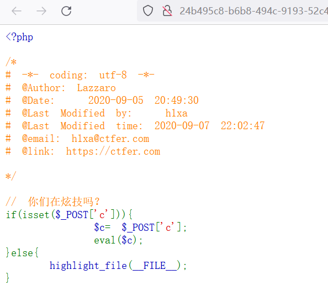Click the }else{ line
328x296 pixels.
click(22, 253)
